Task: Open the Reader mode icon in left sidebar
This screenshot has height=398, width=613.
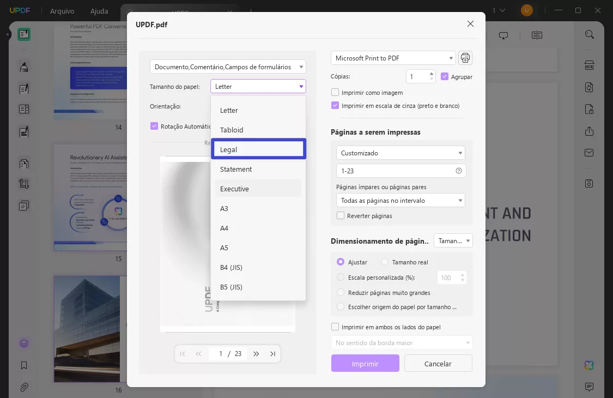Action: tap(24, 34)
